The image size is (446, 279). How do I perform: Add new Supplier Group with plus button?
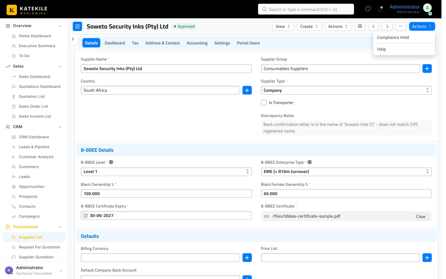pyautogui.click(x=427, y=69)
